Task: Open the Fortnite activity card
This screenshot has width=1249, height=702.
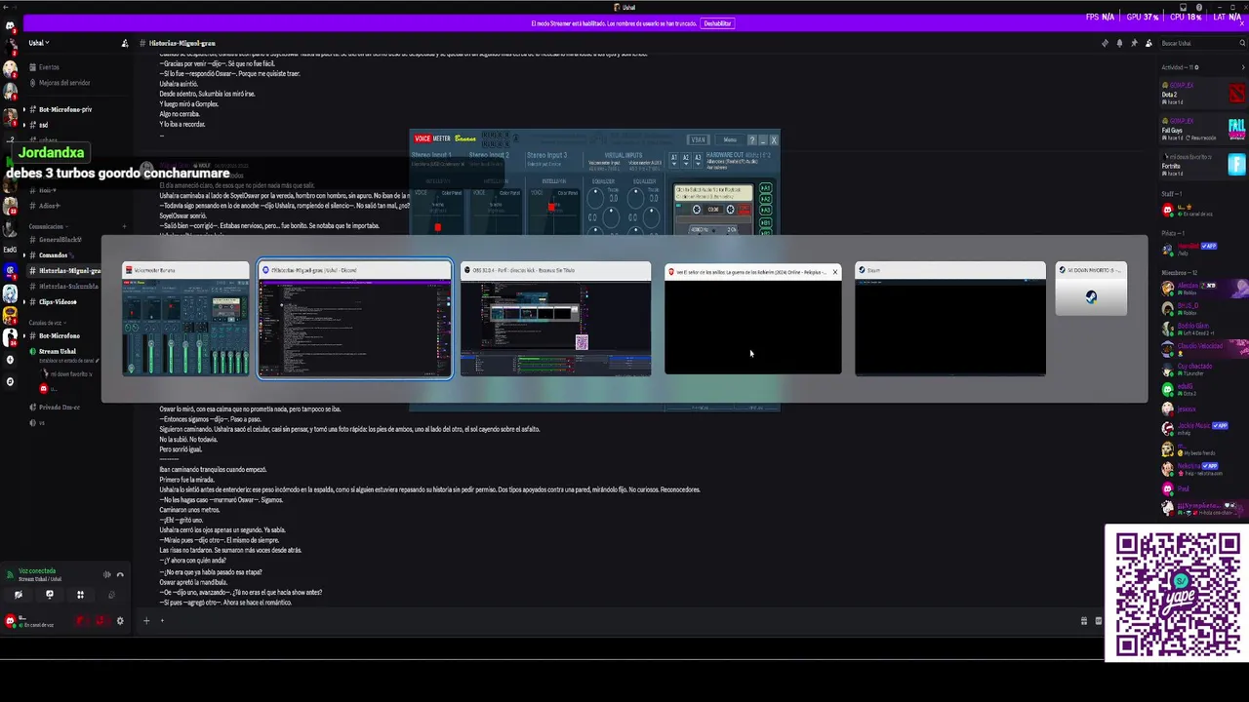Action: tap(1203, 165)
